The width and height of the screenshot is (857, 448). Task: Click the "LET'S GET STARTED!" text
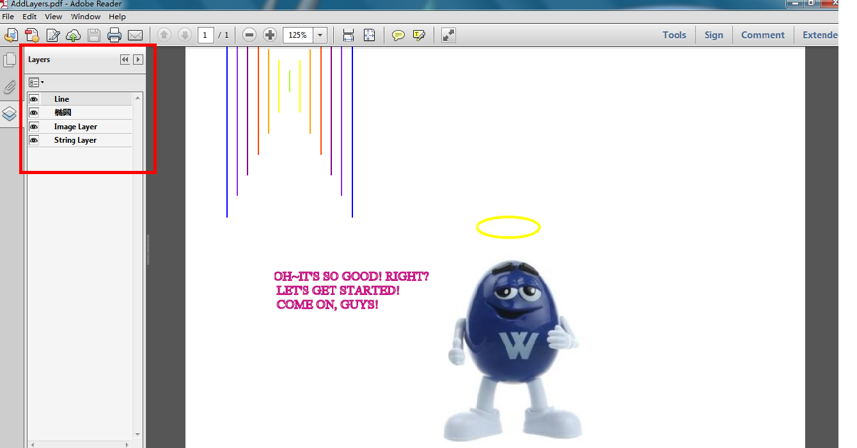coord(338,291)
